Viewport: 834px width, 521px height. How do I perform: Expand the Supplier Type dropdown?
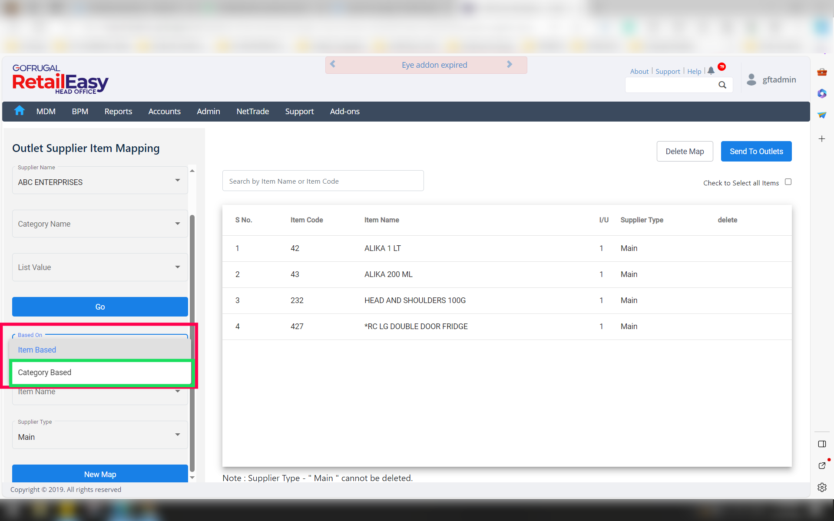tap(177, 435)
